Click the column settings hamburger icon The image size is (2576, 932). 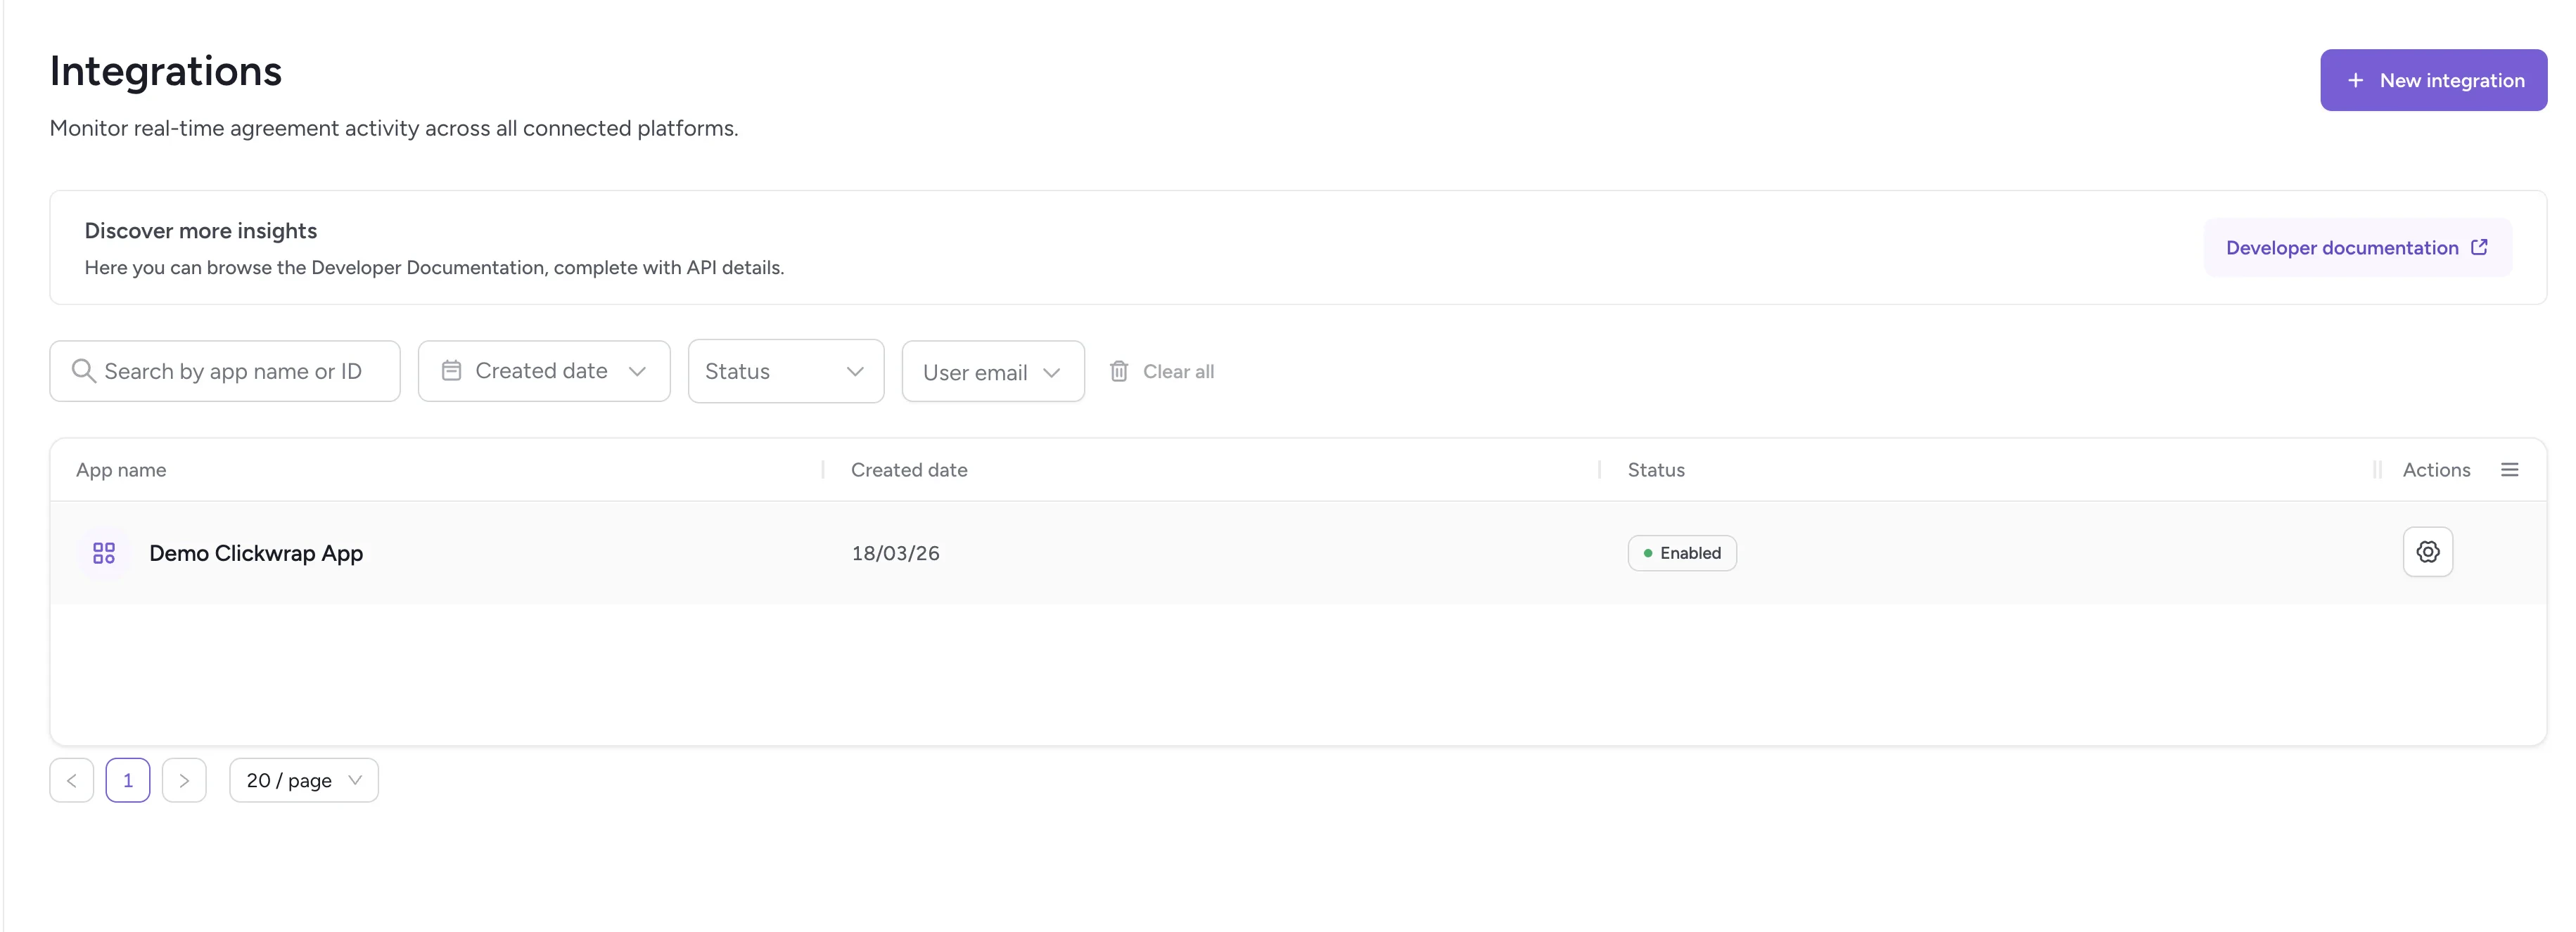coord(2511,469)
